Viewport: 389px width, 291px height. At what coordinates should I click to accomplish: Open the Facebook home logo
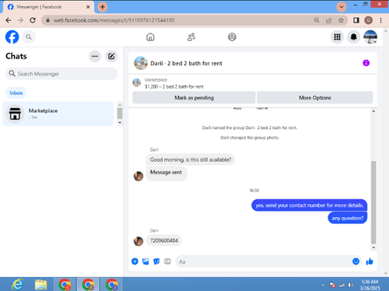click(x=12, y=37)
